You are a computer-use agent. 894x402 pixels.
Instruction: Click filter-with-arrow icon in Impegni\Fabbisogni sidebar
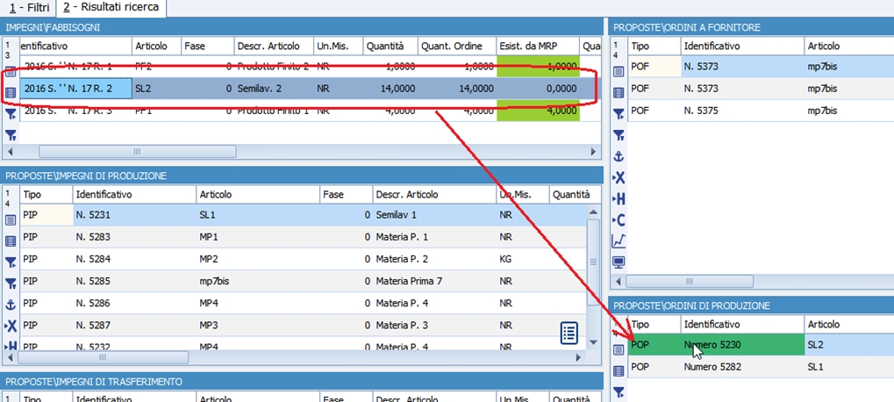(x=11, y=114)
